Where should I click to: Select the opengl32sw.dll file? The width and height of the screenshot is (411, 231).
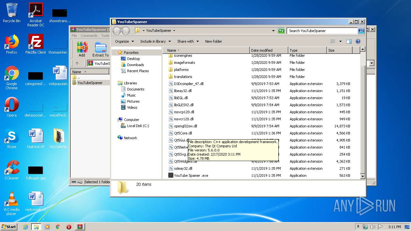pos(185,126)
